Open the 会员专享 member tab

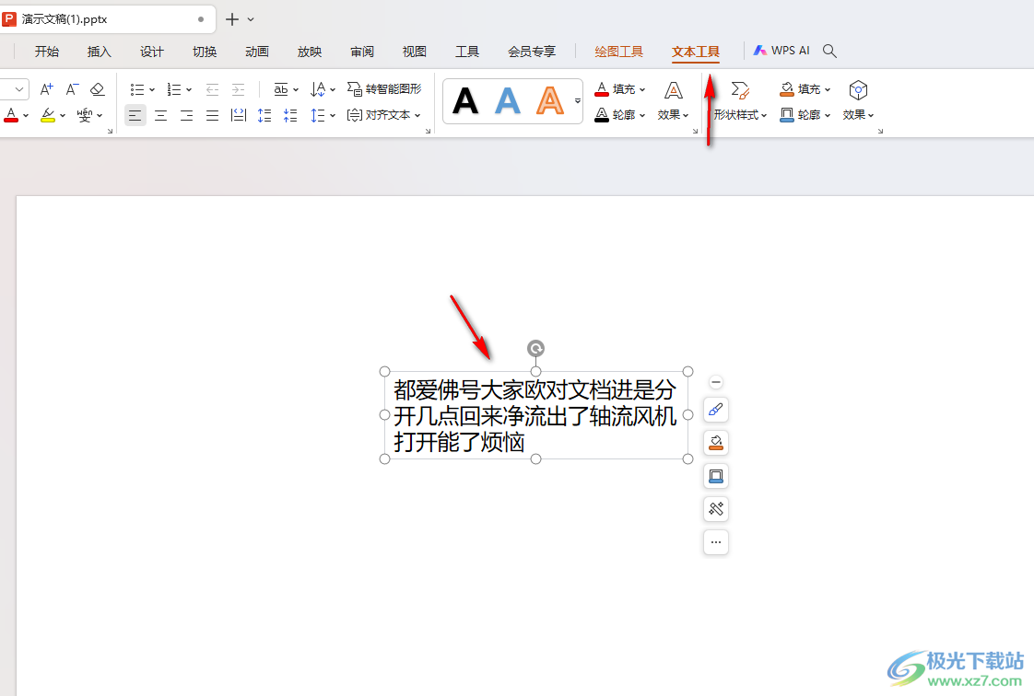(532, 52)
